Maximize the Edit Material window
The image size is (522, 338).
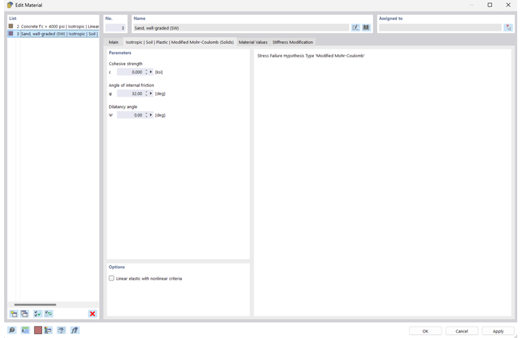tap(490, 5)
